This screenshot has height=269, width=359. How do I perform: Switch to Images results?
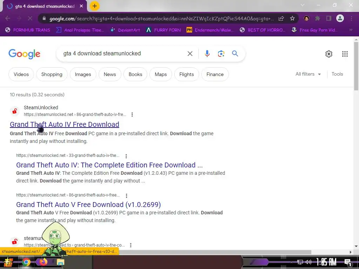click(x=83, y=74)
